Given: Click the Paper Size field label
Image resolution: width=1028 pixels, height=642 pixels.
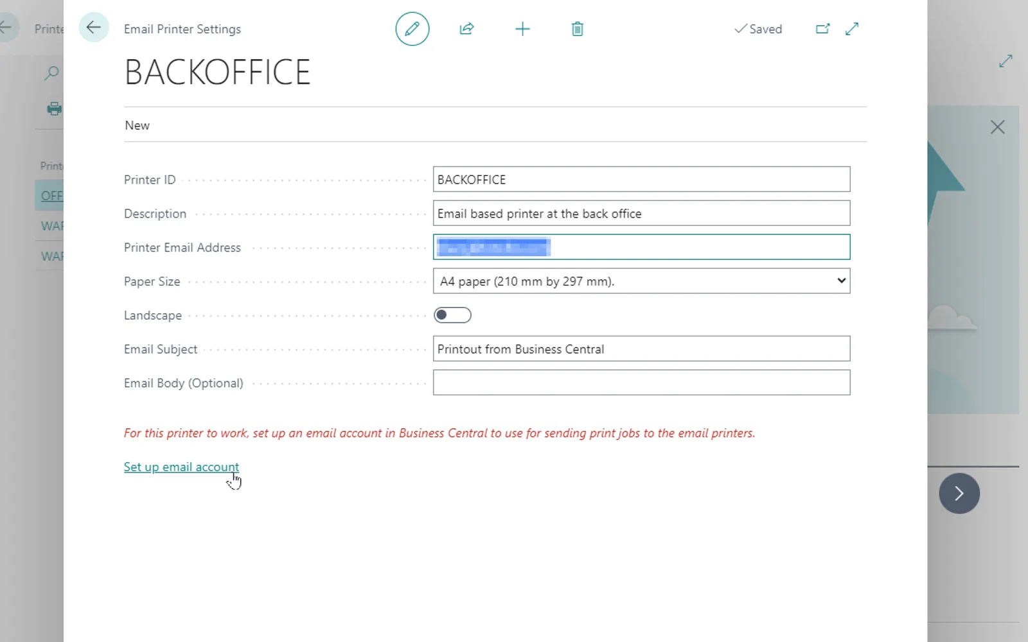Looking at the screenshot, I should click(152, 281).
